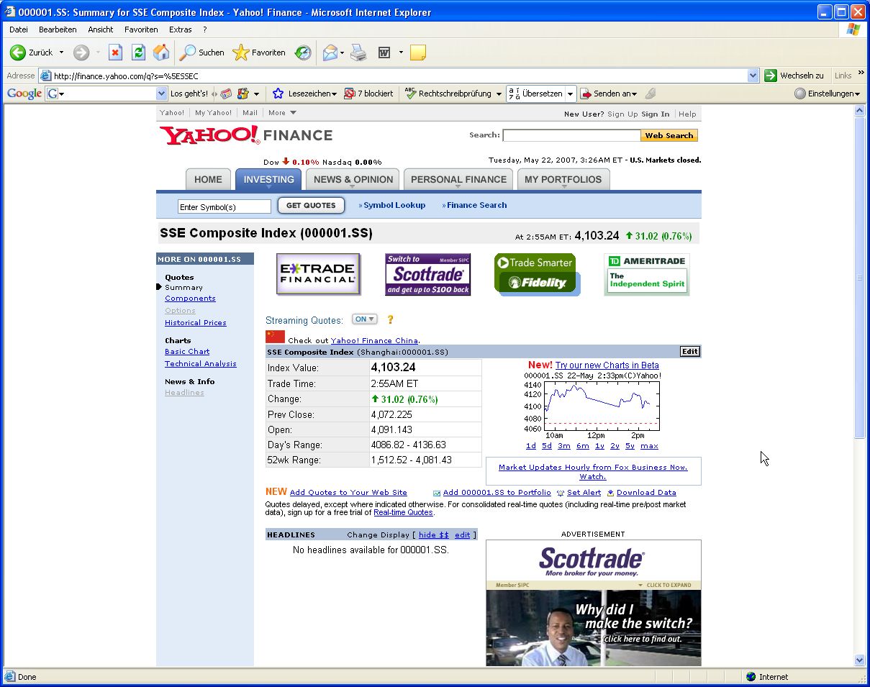Open the Google search box dropdown

[x=162, y=94]
